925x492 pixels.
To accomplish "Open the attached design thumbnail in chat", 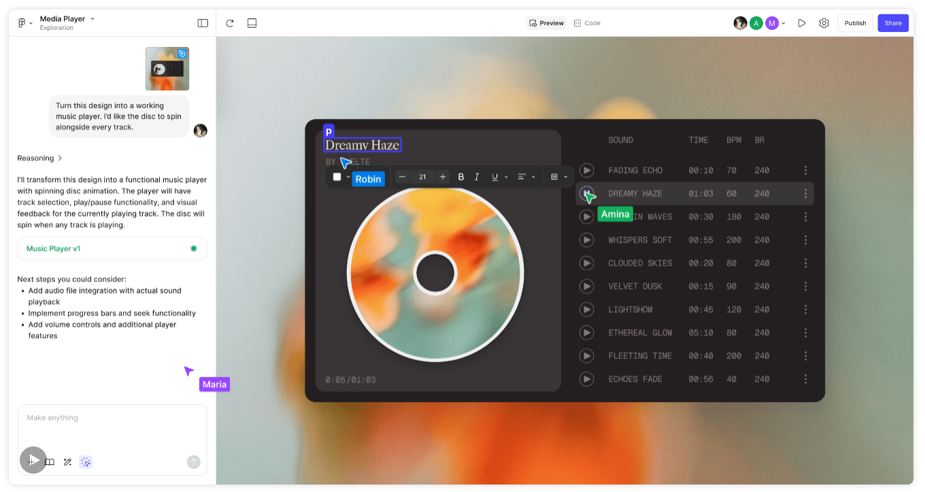I will 167,69.
